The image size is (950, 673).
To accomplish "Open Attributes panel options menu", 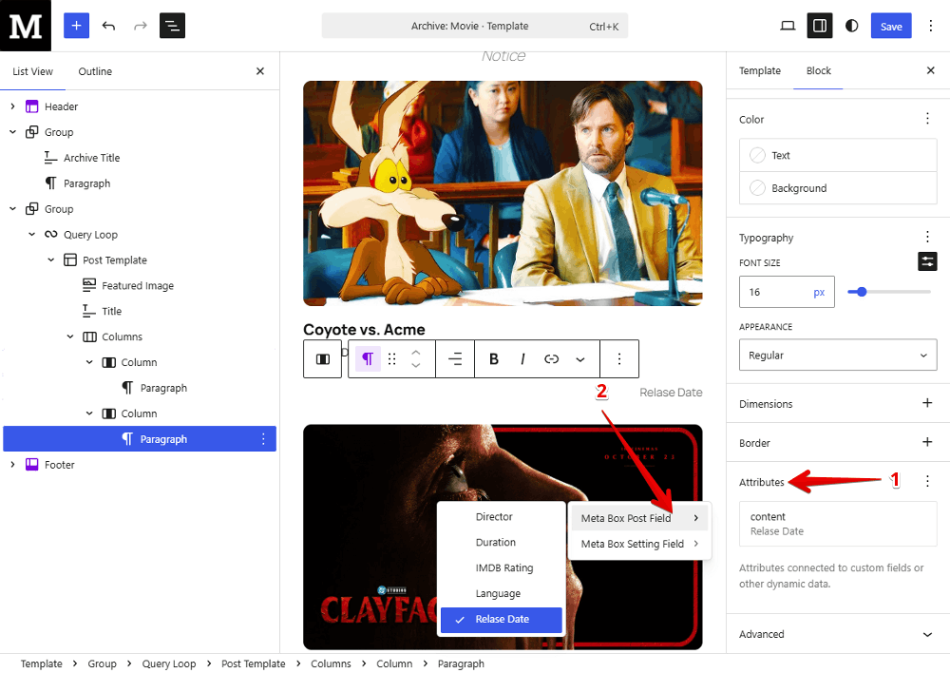I will [x=927, y=481].
